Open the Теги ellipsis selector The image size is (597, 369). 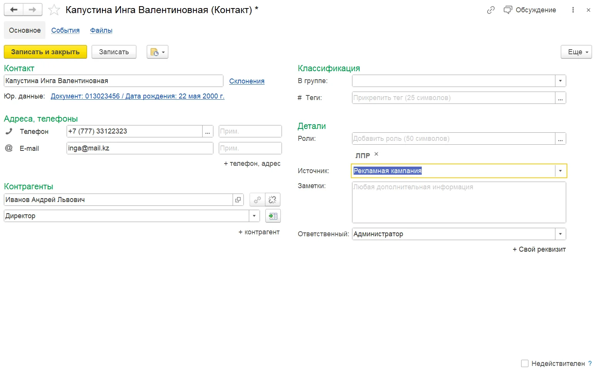(x=560, y=98)
